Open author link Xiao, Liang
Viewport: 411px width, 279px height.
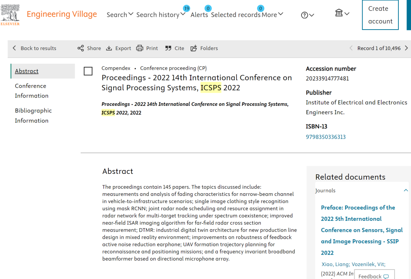(336, 264)
